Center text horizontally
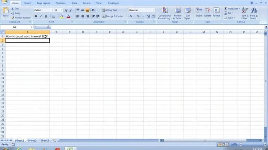The height and width of the screenshot is (150, 268). [x=82, y=16]
